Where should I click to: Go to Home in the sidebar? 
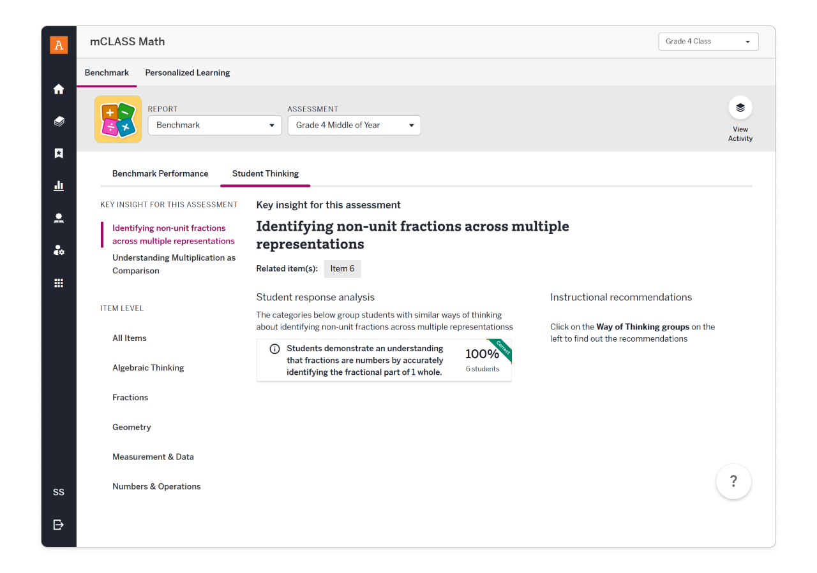[x=59, y=89]
